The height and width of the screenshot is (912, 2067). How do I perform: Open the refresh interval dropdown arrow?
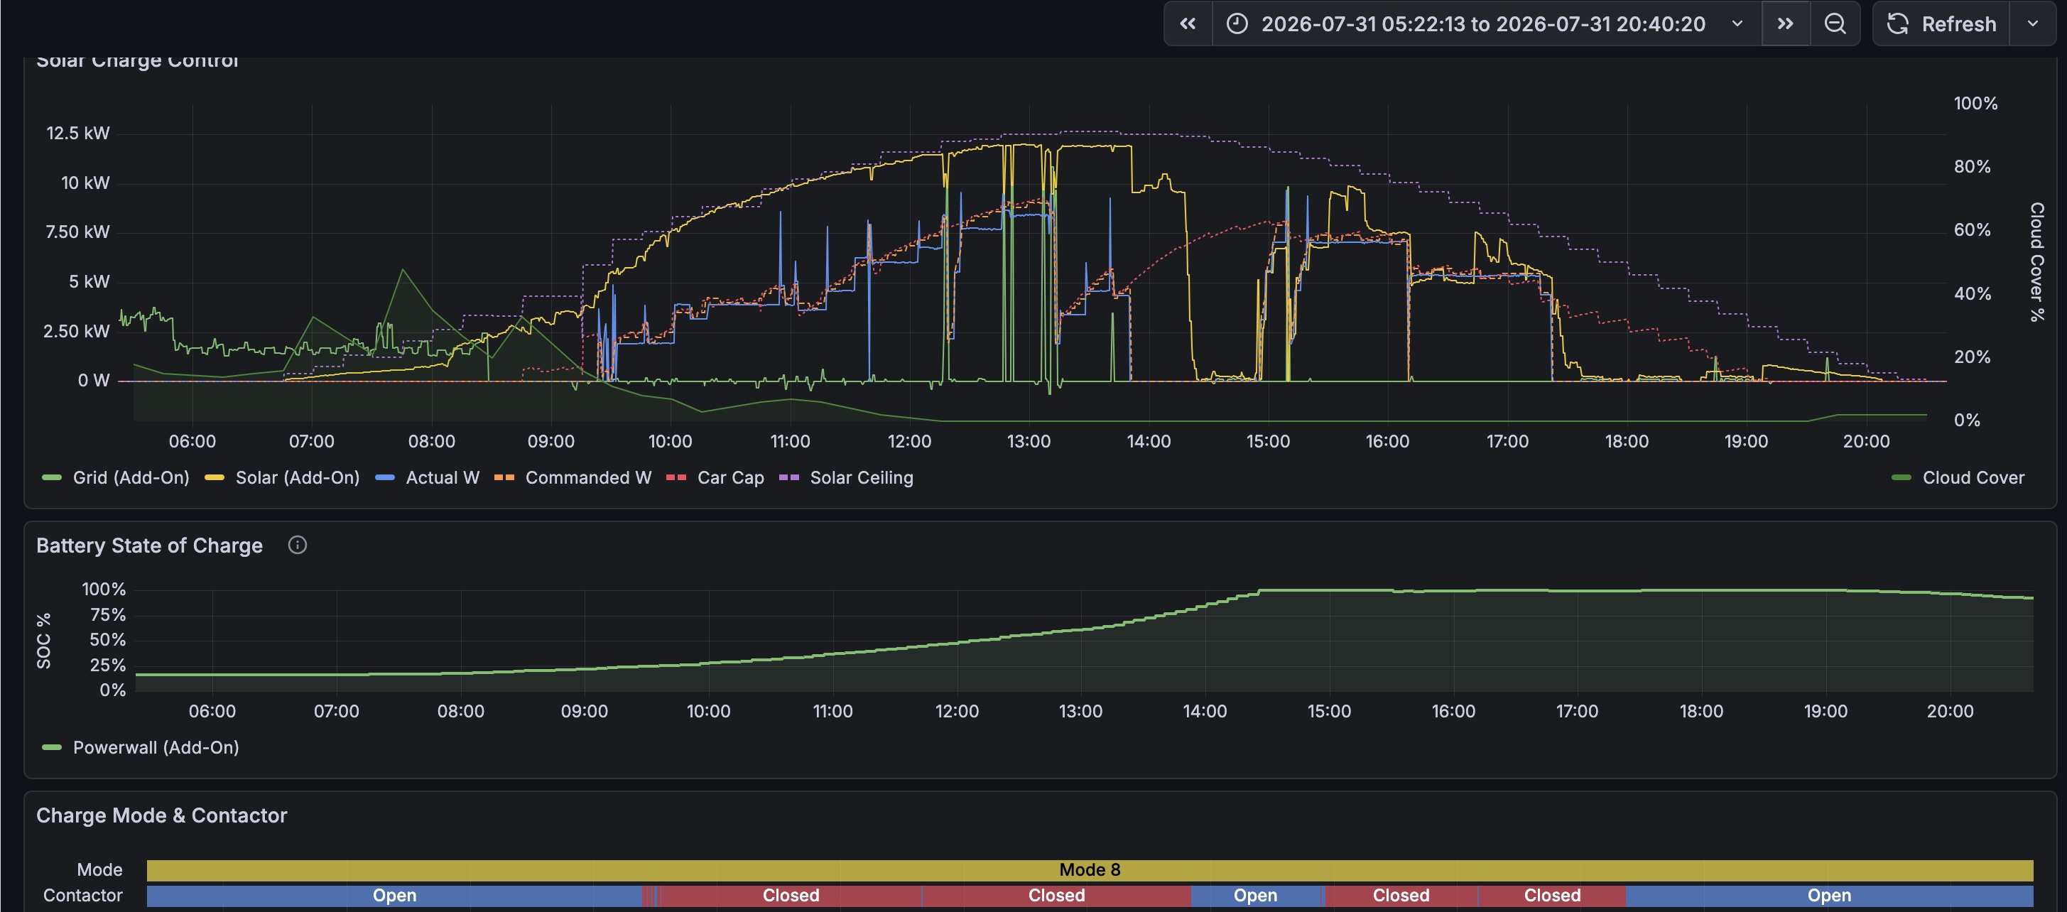pos(2032,24)
